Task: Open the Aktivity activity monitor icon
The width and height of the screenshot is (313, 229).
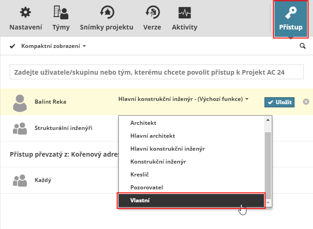Action: [184, 13]
